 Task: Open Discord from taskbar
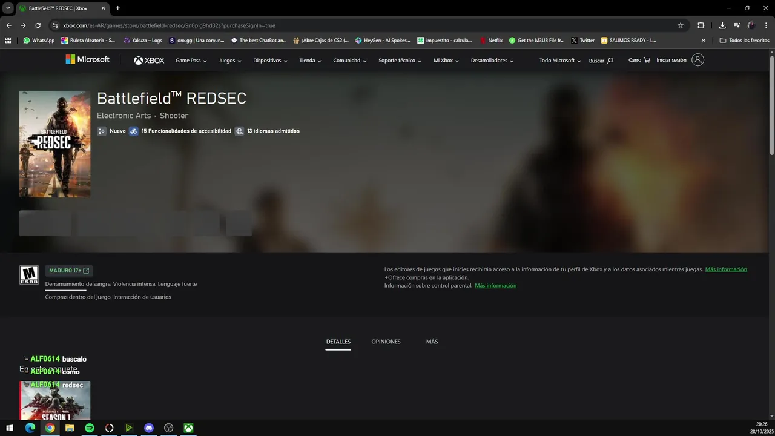click(x=149, y=428)
